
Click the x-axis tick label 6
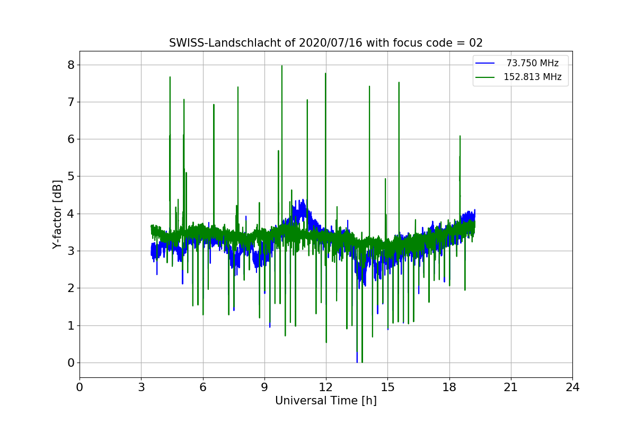pyautogui.click(x=203, y=387)
